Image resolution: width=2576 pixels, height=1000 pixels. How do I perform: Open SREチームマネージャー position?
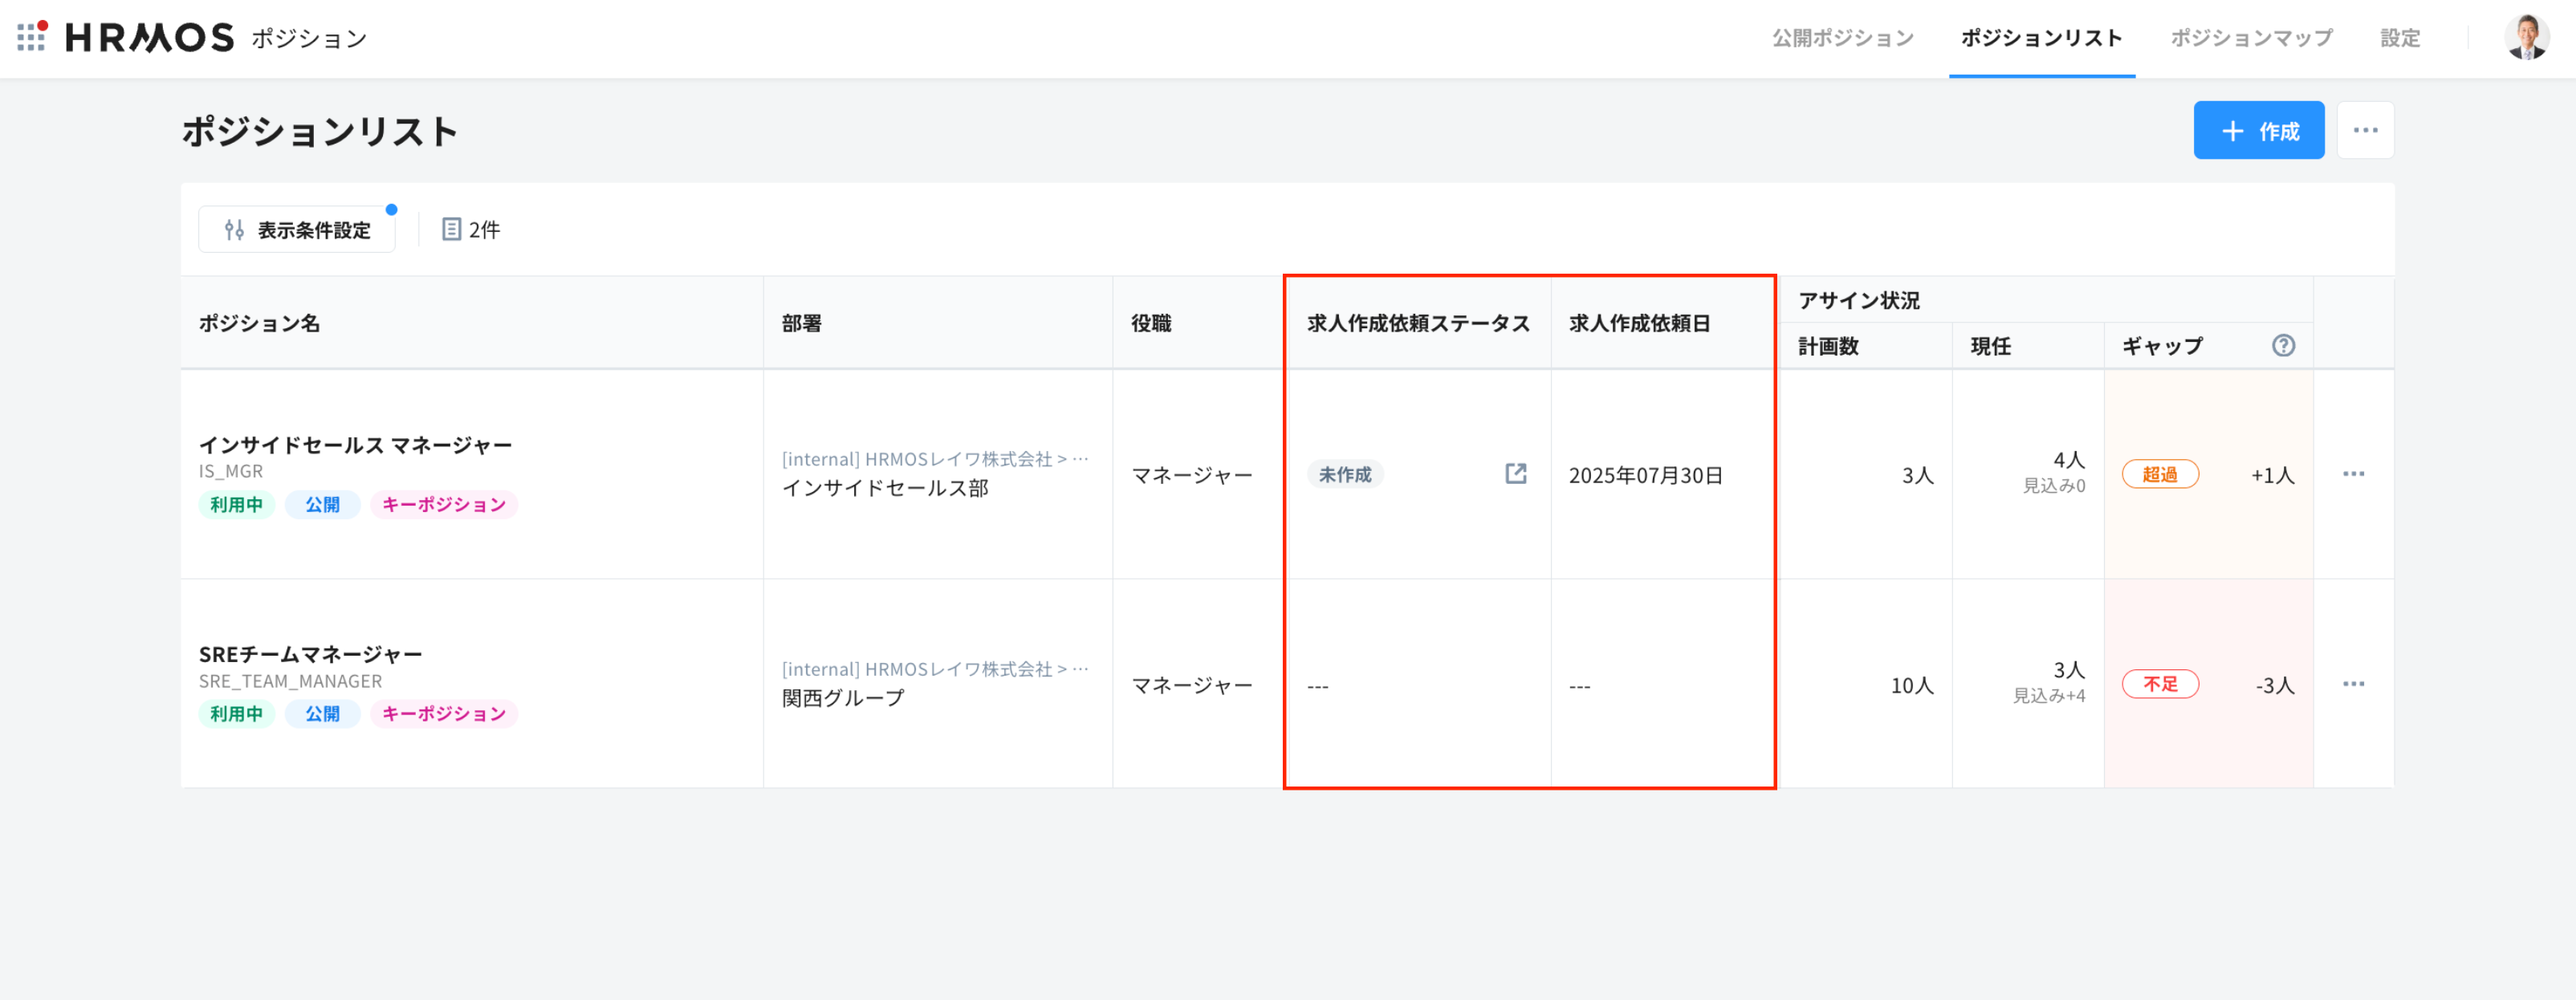tap(310, 654)
